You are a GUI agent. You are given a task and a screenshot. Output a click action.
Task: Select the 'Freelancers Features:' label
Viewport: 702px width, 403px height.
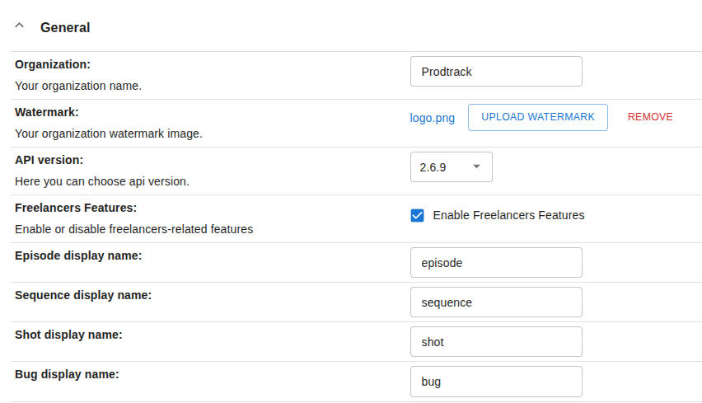(76, 208)
